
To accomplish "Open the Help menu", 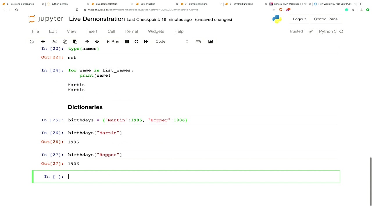I will click(x=179, y=31).
